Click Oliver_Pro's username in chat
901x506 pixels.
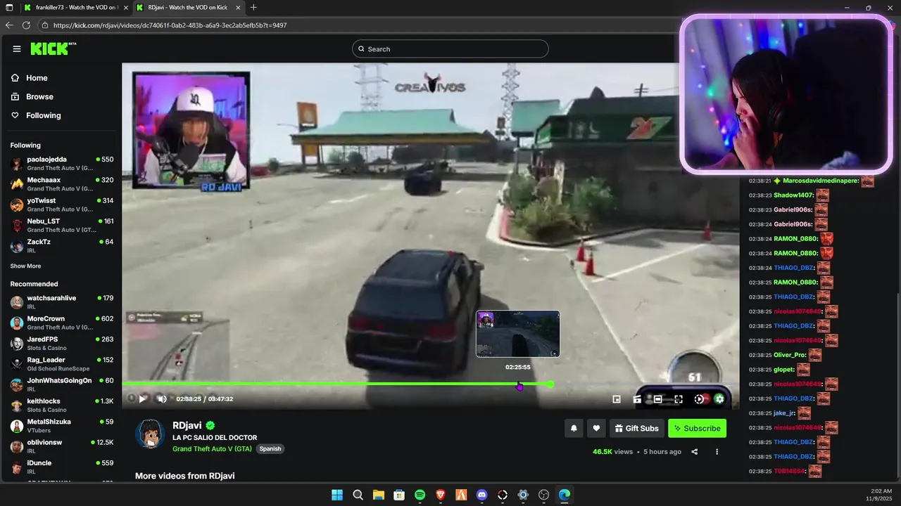point(790,355)
